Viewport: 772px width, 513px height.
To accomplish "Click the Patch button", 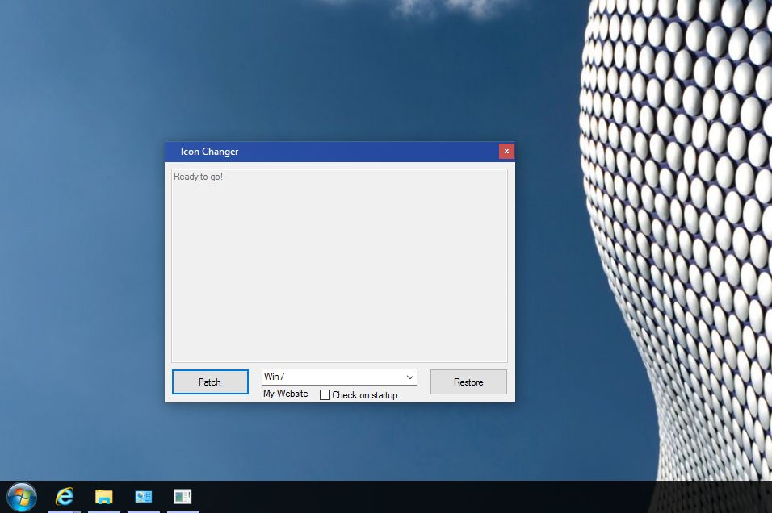I will [209, 382].
